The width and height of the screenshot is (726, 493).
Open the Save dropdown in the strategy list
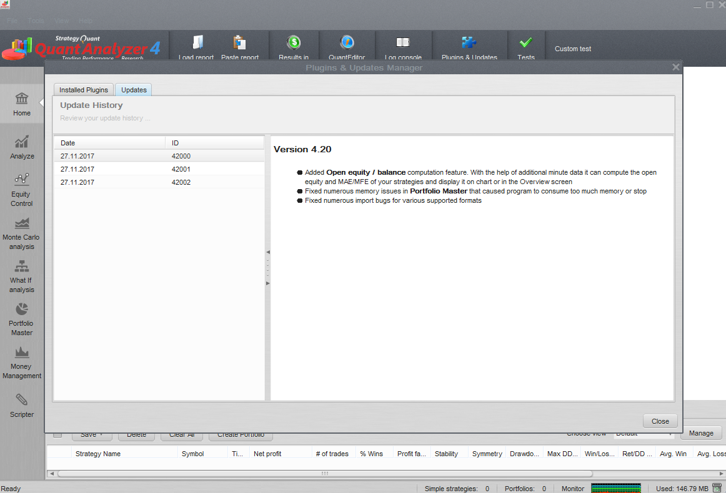click(91, 435)
